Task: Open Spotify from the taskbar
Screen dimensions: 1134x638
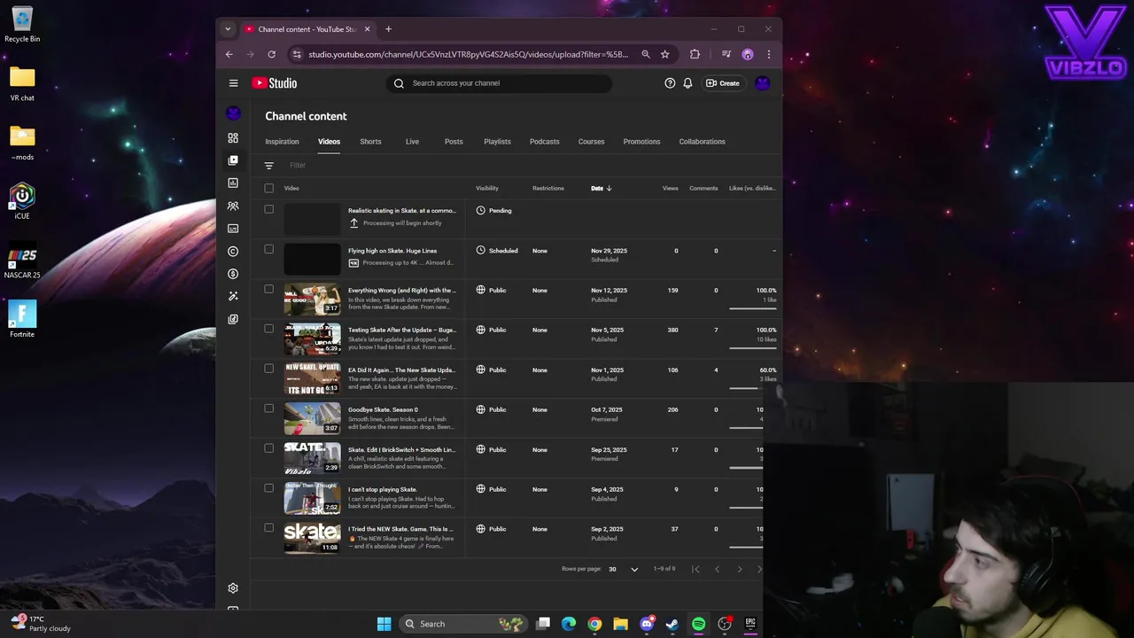Action: point(698,624)
